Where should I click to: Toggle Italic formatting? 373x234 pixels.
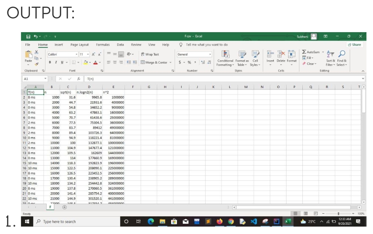[55, 62]
